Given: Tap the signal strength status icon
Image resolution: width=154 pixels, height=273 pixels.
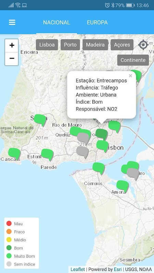Looking at the screenshot, I should point(11,5).
